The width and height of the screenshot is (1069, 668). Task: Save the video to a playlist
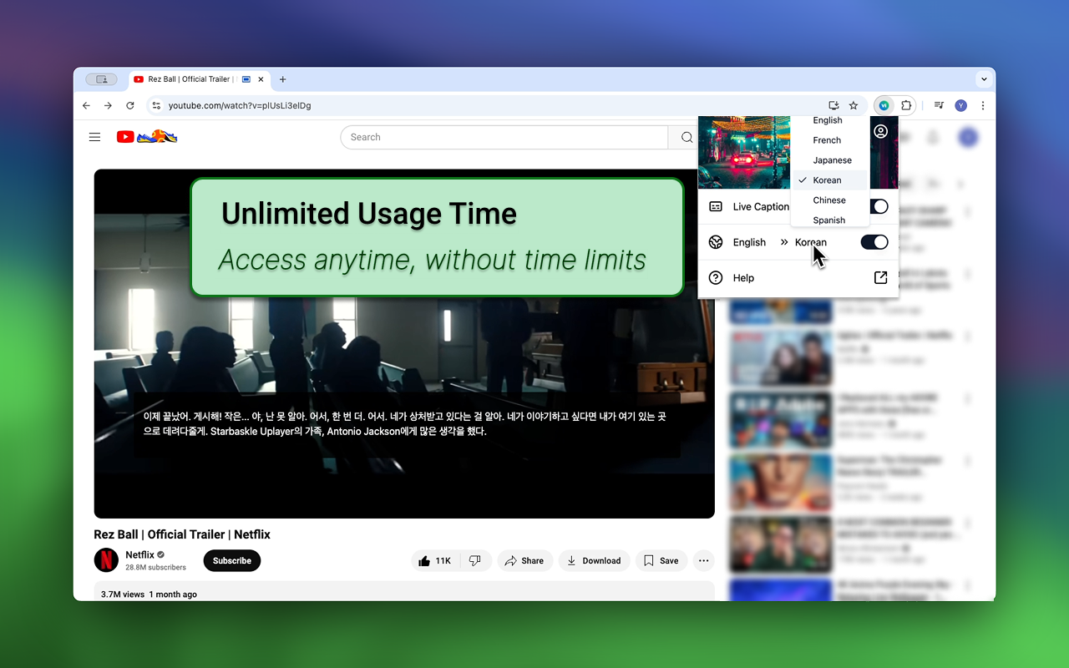click(x=661, y=561)
